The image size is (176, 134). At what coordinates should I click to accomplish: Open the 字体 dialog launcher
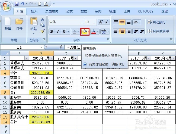[108, 39]
